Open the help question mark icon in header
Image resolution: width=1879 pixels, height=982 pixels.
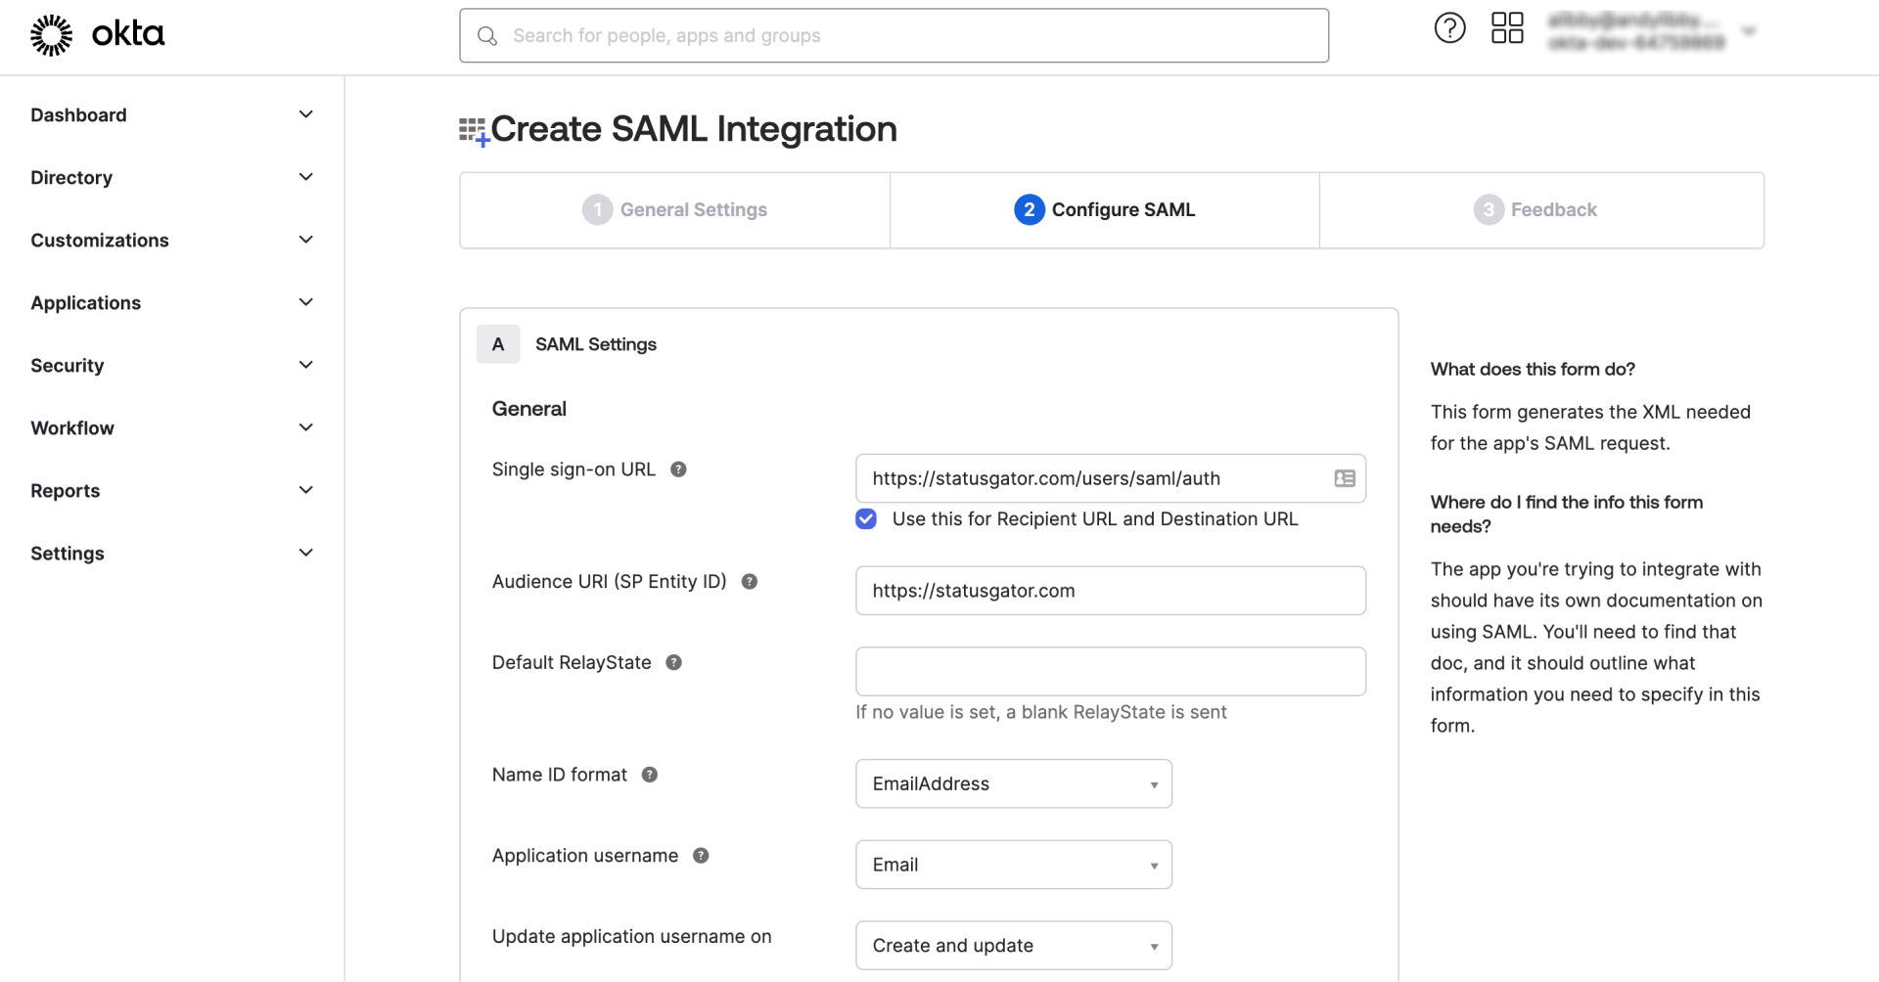click(x=1449, y=28)
